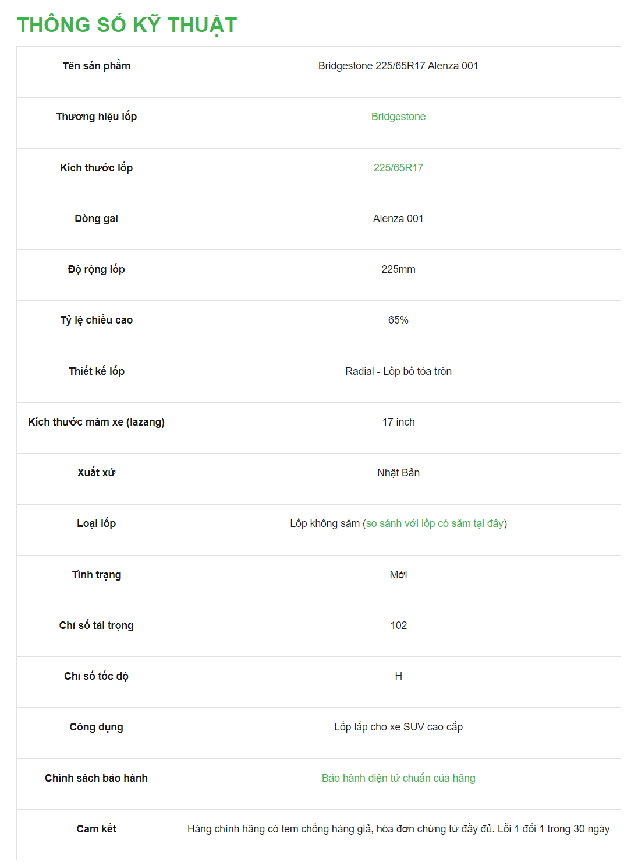Screen dimensions: 631x868
Task: Click the speed index value H
Action: [x=398, y=676]
